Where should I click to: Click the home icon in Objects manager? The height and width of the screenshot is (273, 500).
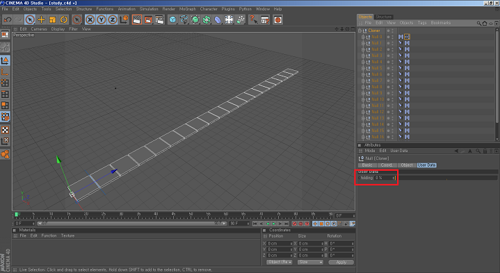click(x=485, y=23)
